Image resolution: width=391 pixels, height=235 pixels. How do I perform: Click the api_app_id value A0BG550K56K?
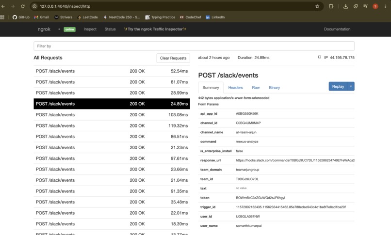click(247, 113)
